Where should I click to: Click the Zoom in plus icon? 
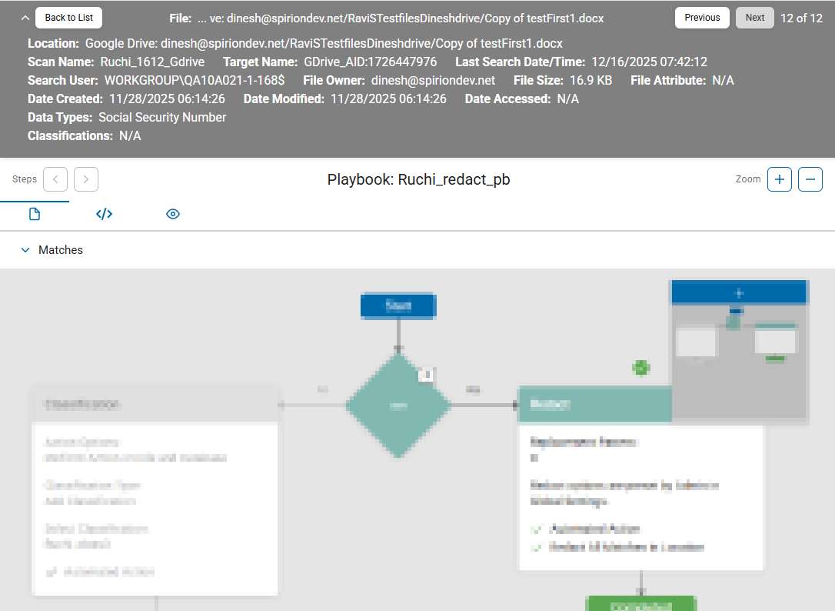click(x=779, y=179)
